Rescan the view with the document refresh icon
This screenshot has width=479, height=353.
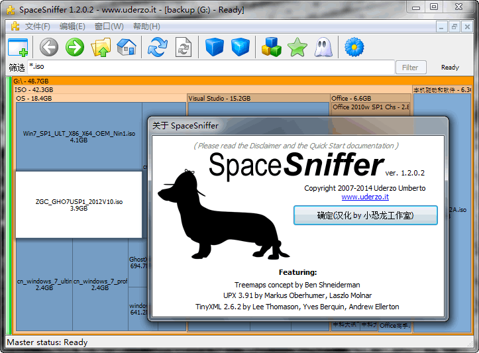(x=184, y=47)
